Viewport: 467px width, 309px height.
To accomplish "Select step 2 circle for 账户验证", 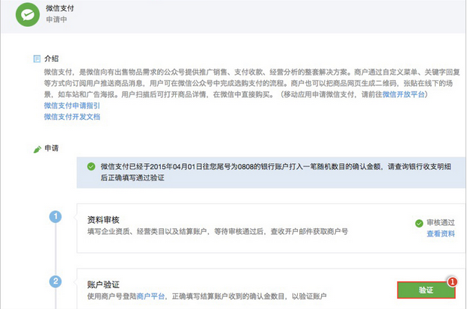I will (x=55, y=281).
